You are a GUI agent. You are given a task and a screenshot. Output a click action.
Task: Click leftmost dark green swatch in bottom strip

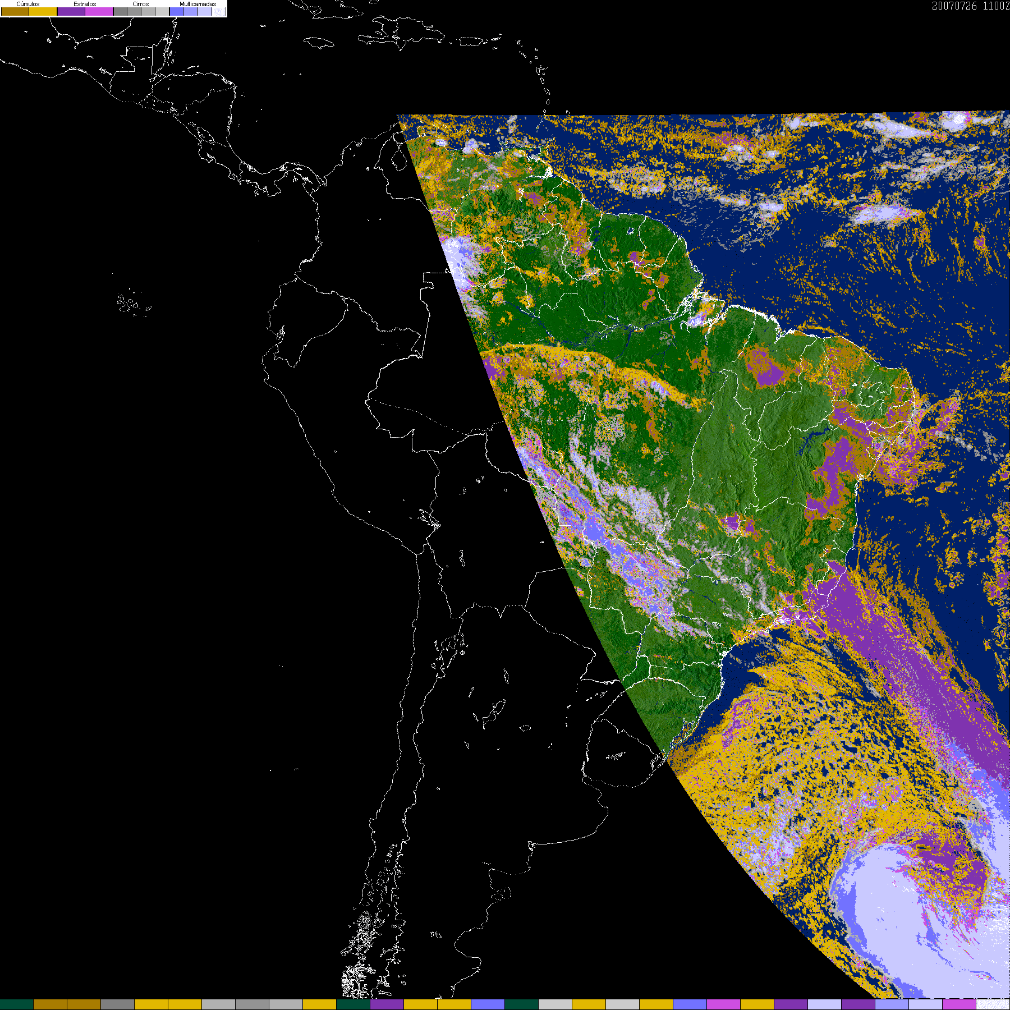[x=17, y=1004]
